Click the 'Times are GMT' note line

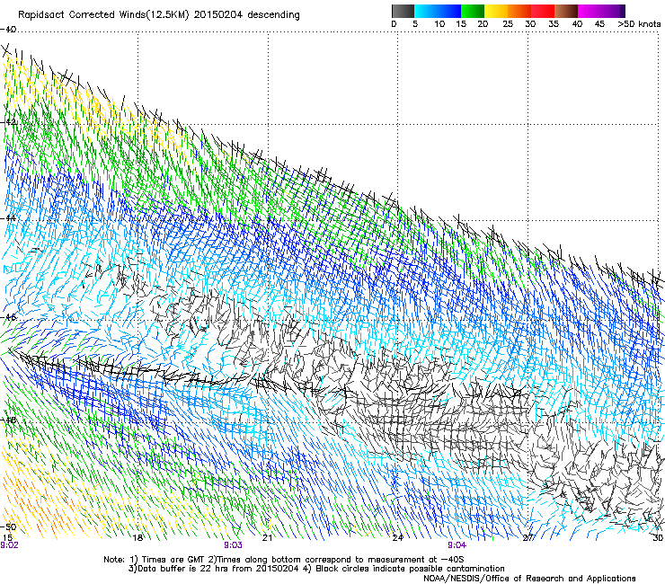pyautogui.click(x=284, y=560)
